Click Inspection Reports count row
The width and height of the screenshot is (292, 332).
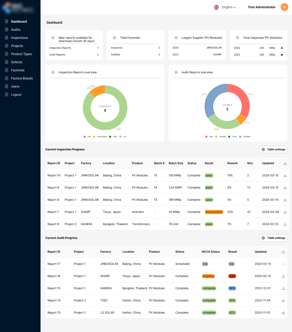click(74, 48)
